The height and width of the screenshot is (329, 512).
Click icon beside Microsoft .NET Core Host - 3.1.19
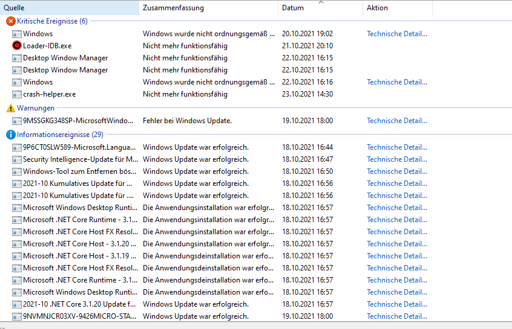pyautogui.click(x=17, y=256)
